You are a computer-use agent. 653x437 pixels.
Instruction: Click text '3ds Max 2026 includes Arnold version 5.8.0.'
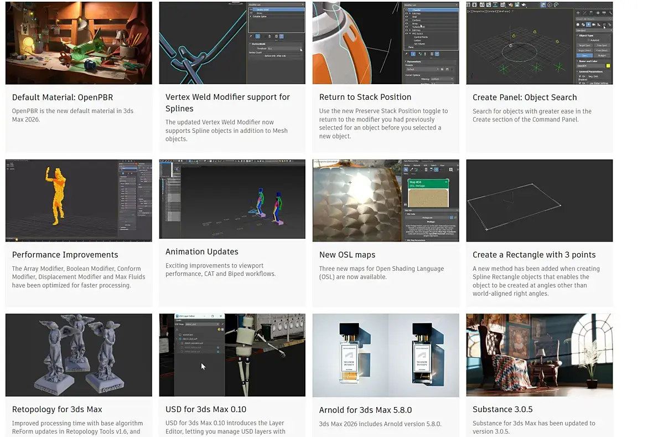click(x=380, y=424)
